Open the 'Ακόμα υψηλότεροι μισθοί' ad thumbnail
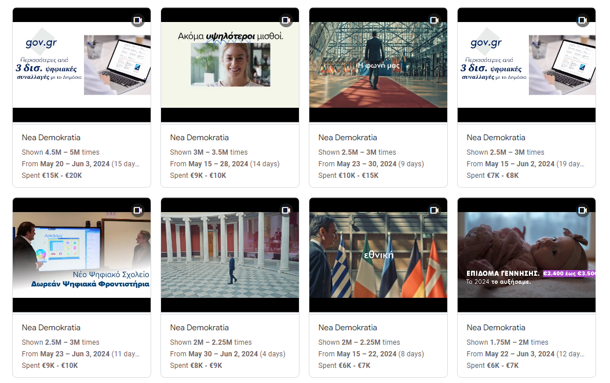 click(230, 65)
